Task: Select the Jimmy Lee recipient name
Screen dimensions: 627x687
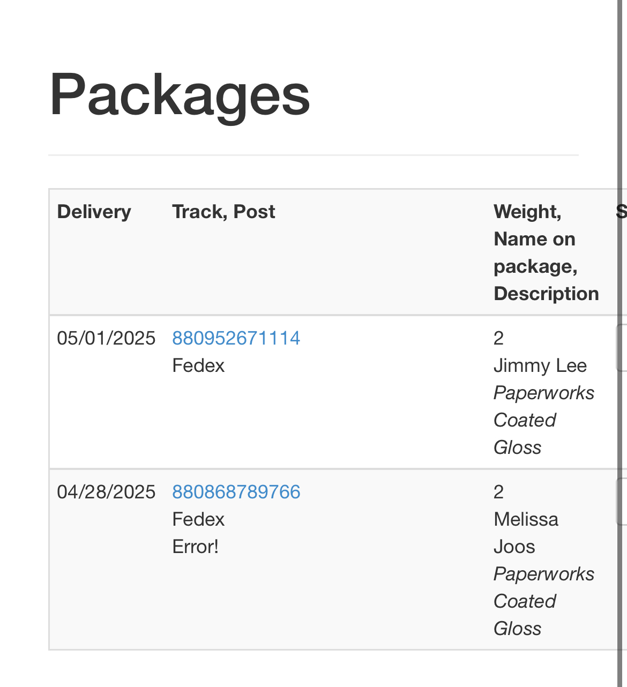Action: point(540,365)
